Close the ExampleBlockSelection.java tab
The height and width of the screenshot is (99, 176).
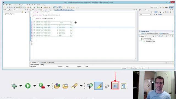(x=71, y=10)
